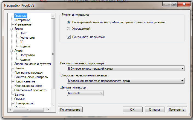Open the Языки settings page

pos(19,68)
